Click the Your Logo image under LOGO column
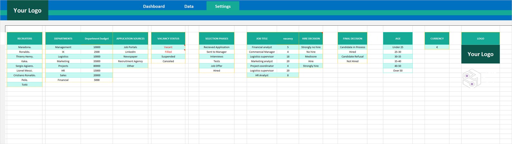Image resolution: width=512 pixels, height=144 pixels. tap(480, 54)
